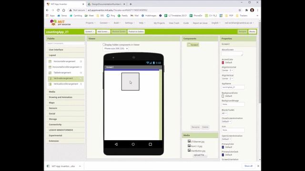The height and width of the screenshot is (171, 305).
Task: Open the Phone size dropdown
Action: coord(115,48)
